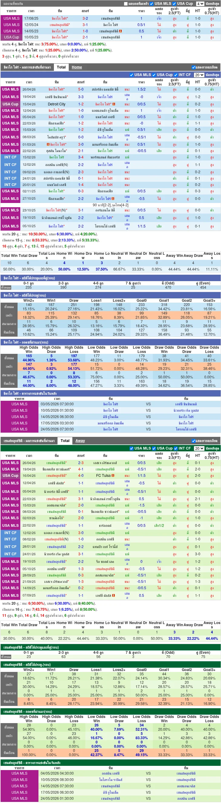Click red card icon in 07/09/25 St. Louis row

113,596
